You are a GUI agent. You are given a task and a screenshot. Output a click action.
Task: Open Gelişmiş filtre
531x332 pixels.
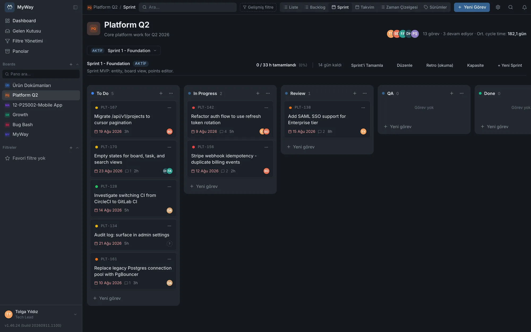click(x=258, y=7)
